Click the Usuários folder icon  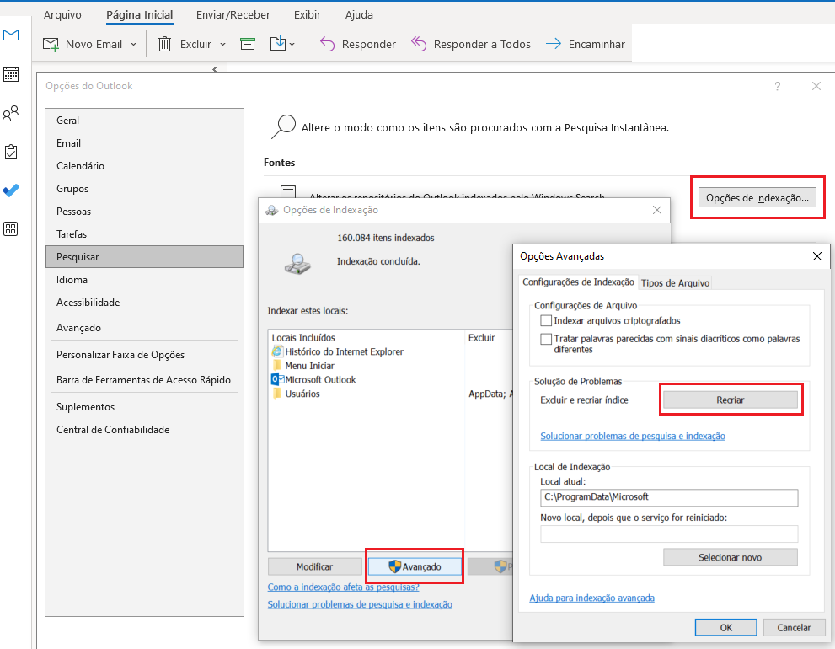(x=277, y=394)
